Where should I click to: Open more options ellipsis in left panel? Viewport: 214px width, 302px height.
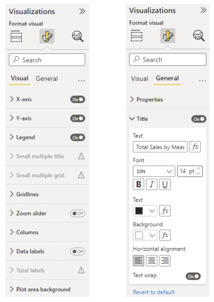click(81, 80)
